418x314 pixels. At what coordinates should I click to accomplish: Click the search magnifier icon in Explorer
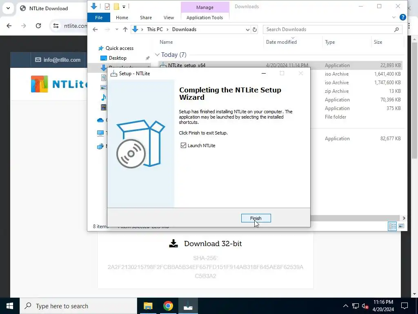point(397,29)
